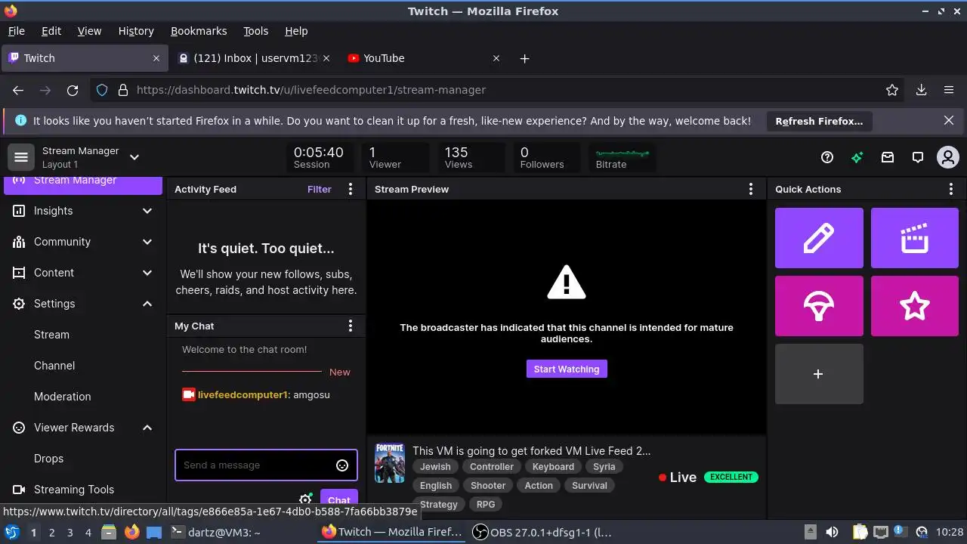Open the dartz@VM3 terminal taskbar entry
967x544 pixels.
(215, 533)
